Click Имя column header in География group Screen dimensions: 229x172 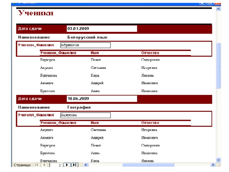coord(94,123)
